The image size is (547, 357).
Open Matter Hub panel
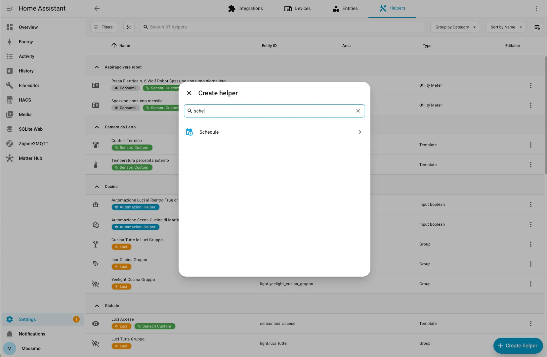pyautogui.click(x=42, y=158)
